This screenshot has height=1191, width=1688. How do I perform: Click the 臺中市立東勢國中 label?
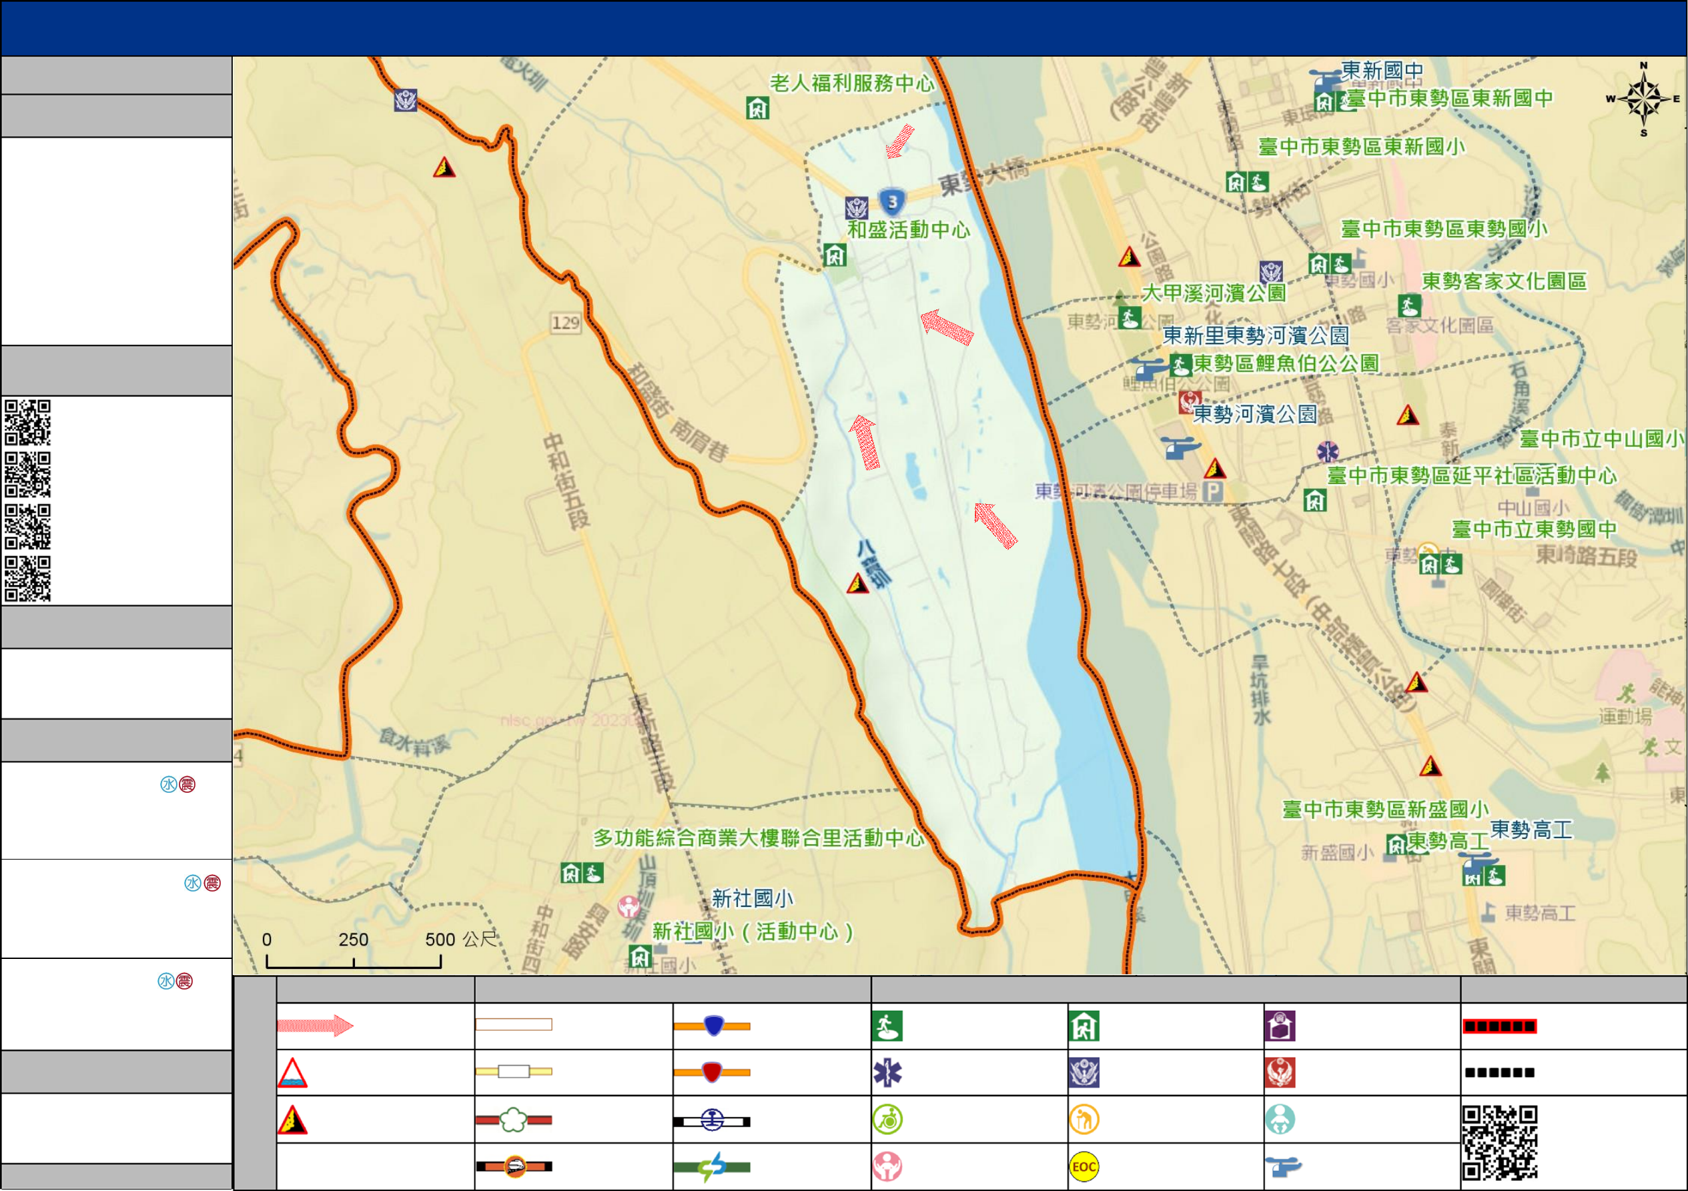(x=1535, y=529)
